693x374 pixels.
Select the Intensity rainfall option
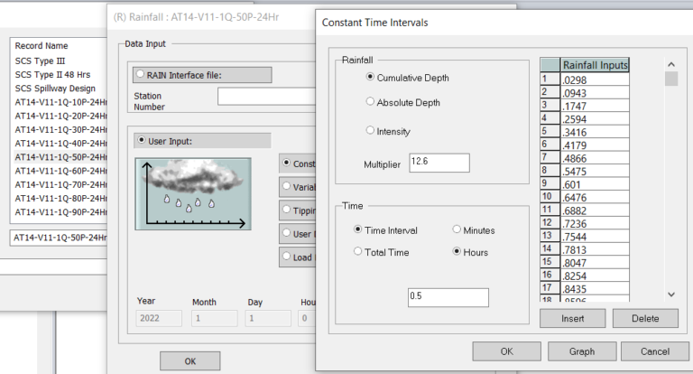pyautogui.click(x=371, y=131)
